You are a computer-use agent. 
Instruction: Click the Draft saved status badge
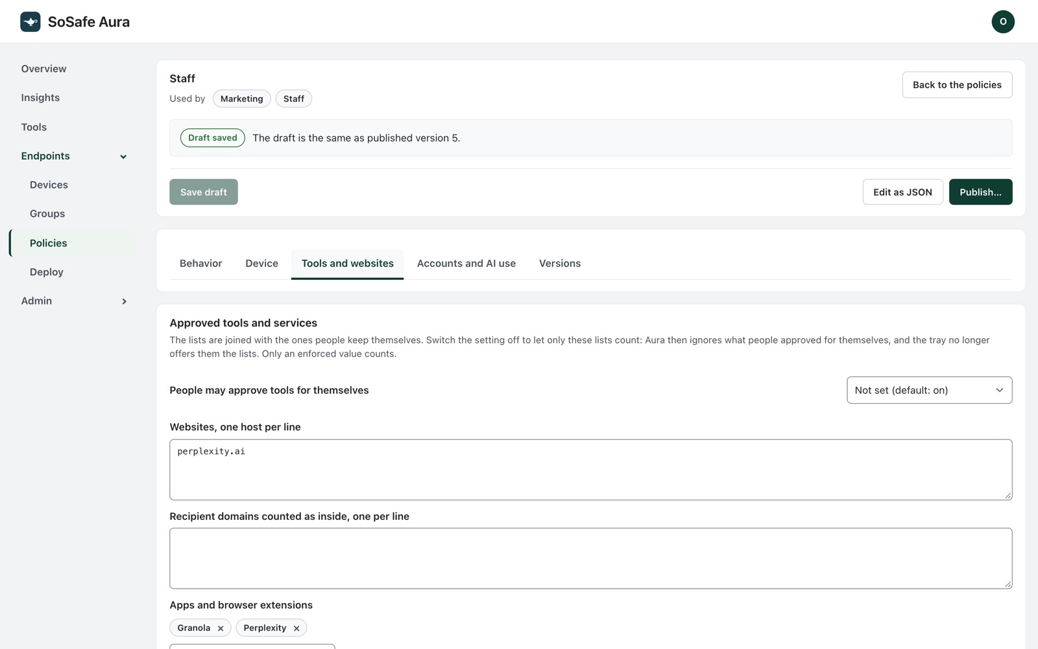pos(213,138)
